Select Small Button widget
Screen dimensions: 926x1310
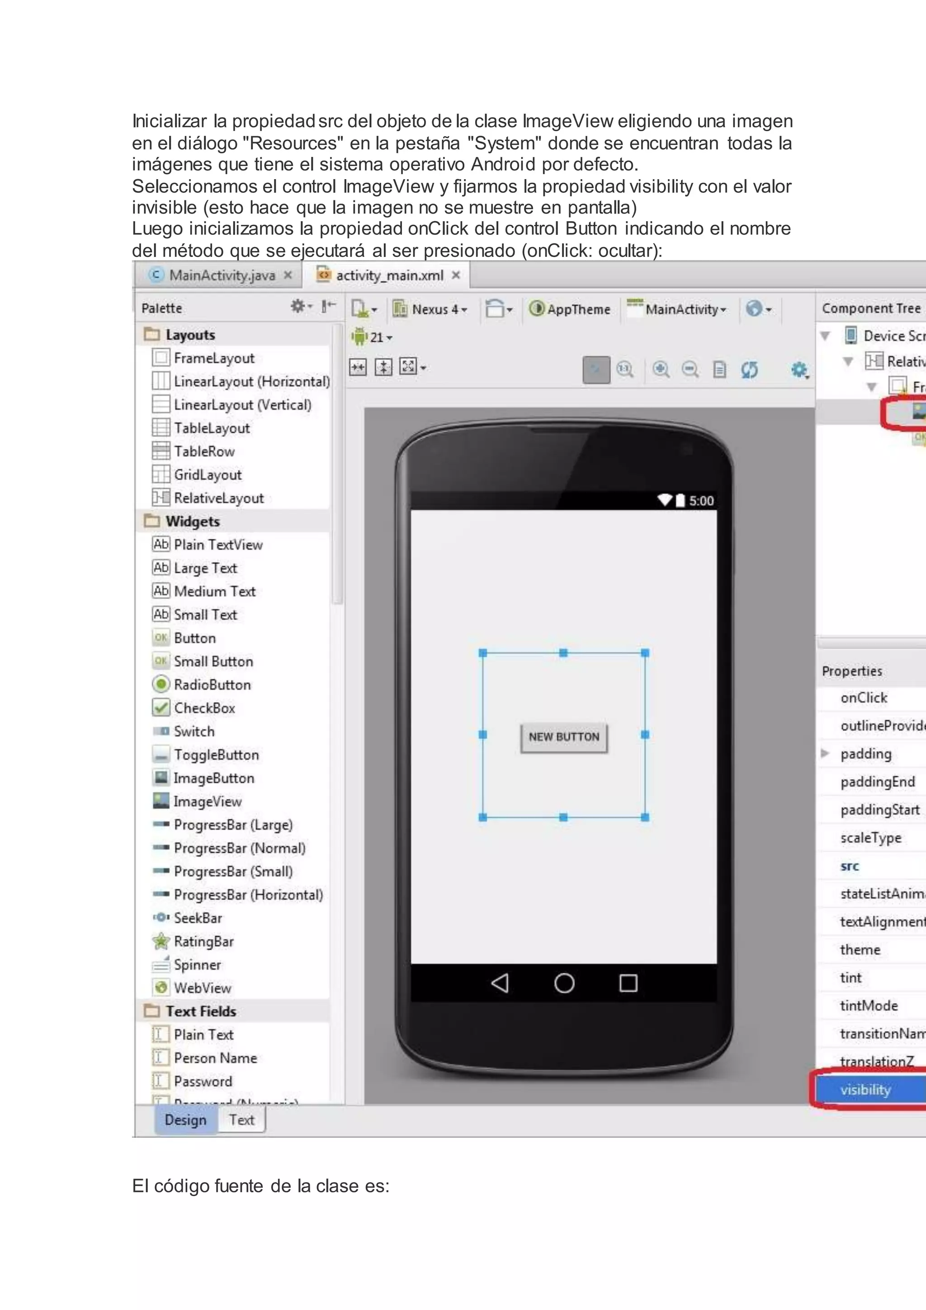pyautogui.click(x=203, y=661)
